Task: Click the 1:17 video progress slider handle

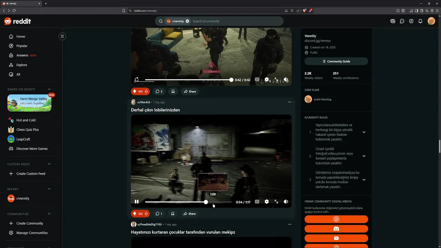Action: pyautogui.click(x=206, y=202)
